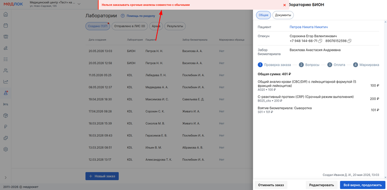Select patient cell Герасимов Е. В.
The height and width of the screenshot is (190, 387).
(156, 135)
